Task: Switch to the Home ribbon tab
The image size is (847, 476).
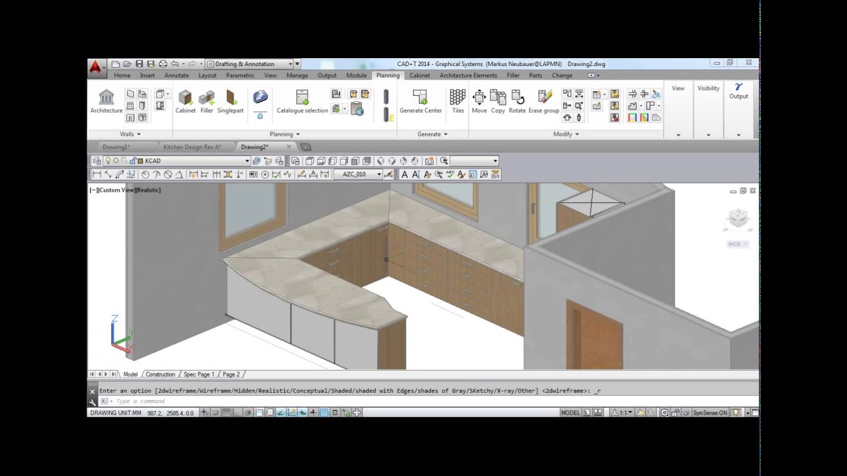Action: (x=122, y=75)
